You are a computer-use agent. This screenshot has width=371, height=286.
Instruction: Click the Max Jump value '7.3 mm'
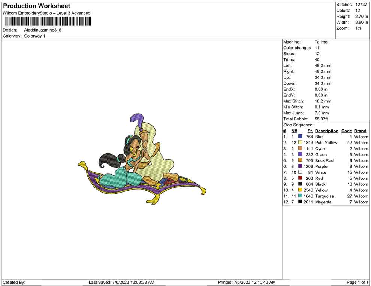pos(322,113)
